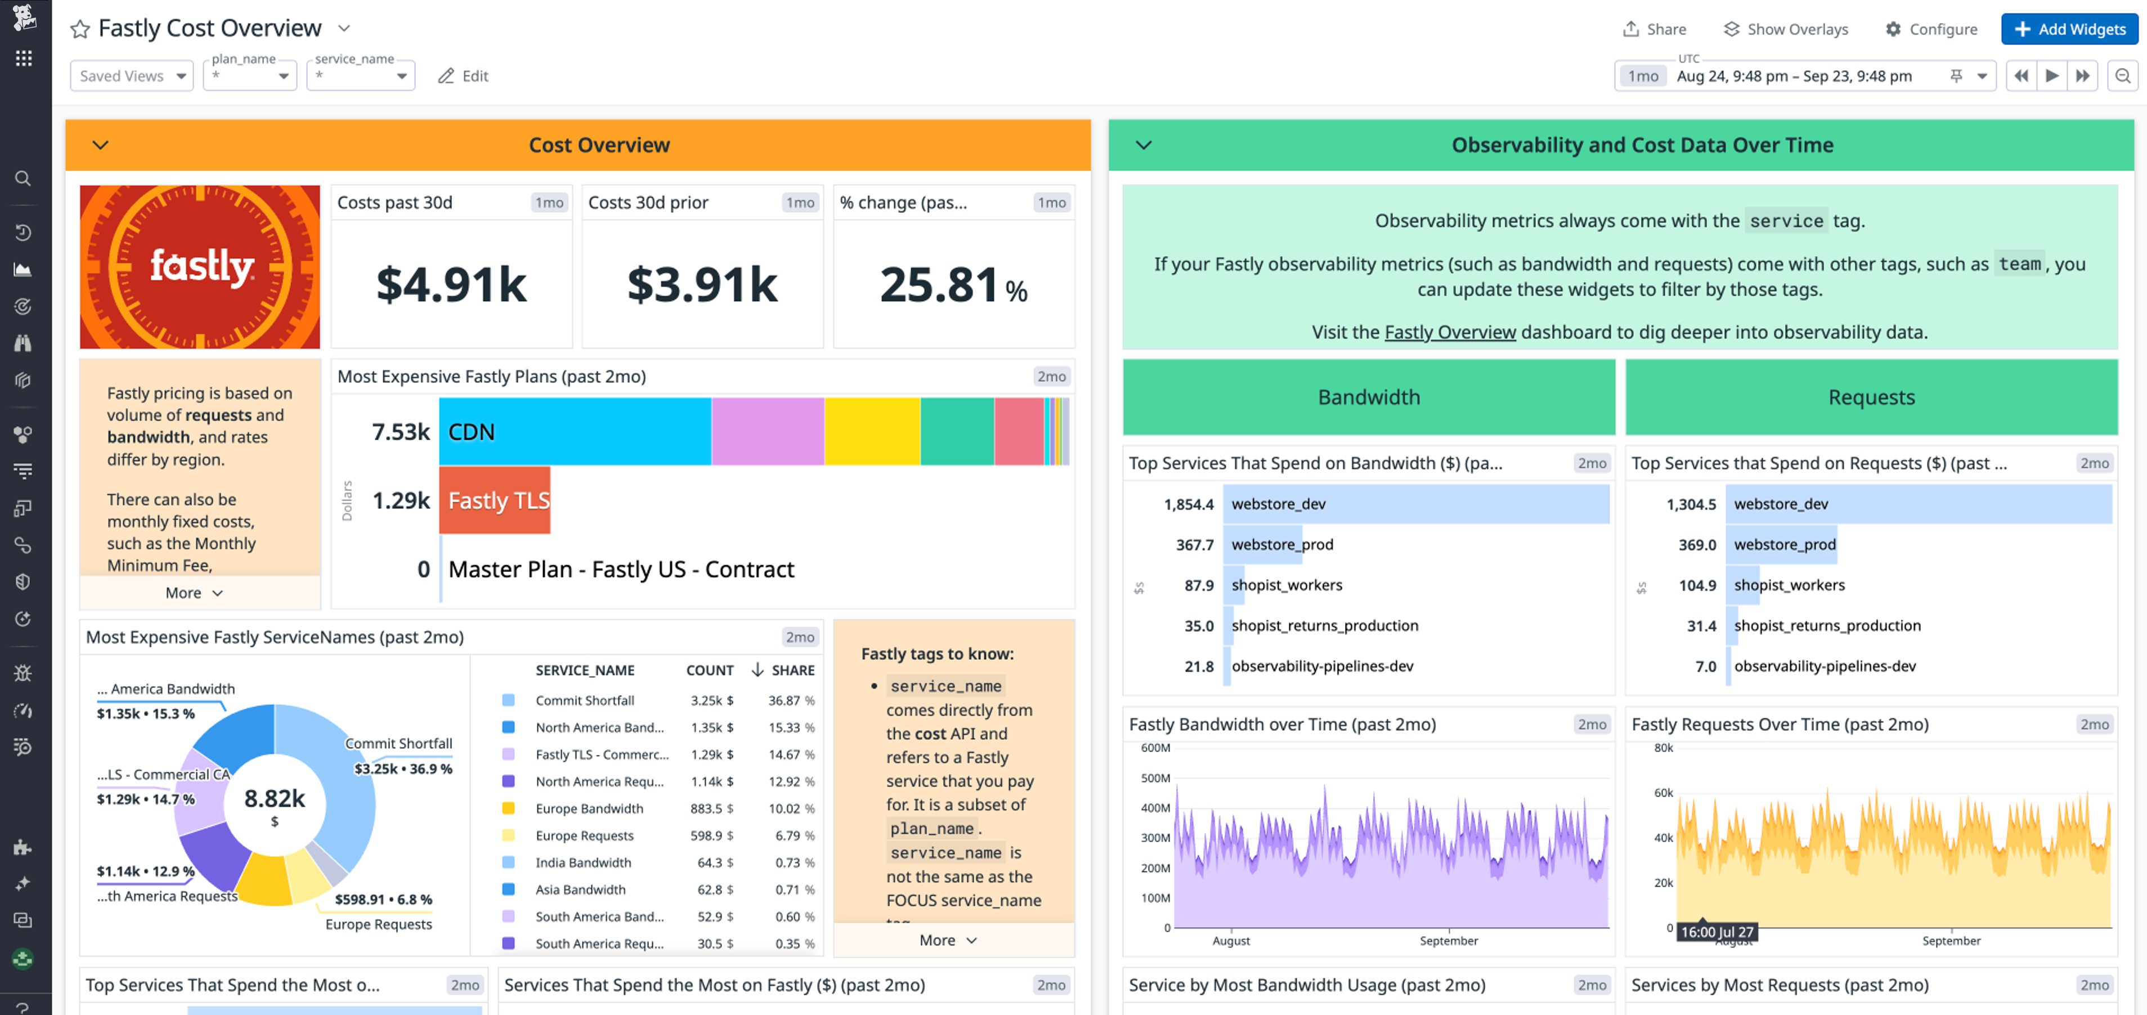The height and width of the screenshot is (1015, 2147).
Task: Open search from the left sidebar
Action: pyautogui.click(x=23, y=178)
